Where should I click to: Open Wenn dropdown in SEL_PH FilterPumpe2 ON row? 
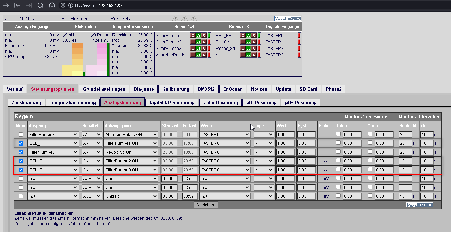pos(226,161)
